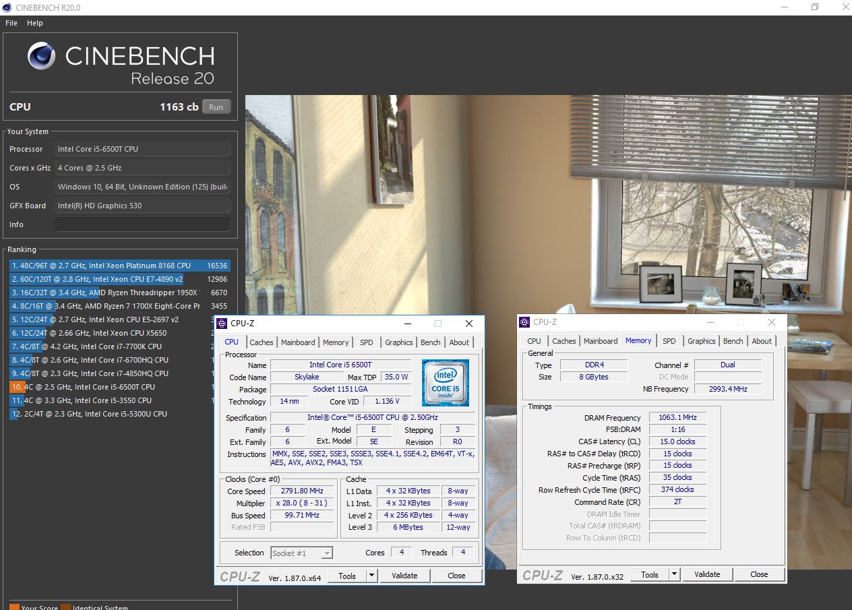Open Socket #1 selection dropdown
Image resolution: width=852 pixels, height=610 pixels.
click(302, 553)
